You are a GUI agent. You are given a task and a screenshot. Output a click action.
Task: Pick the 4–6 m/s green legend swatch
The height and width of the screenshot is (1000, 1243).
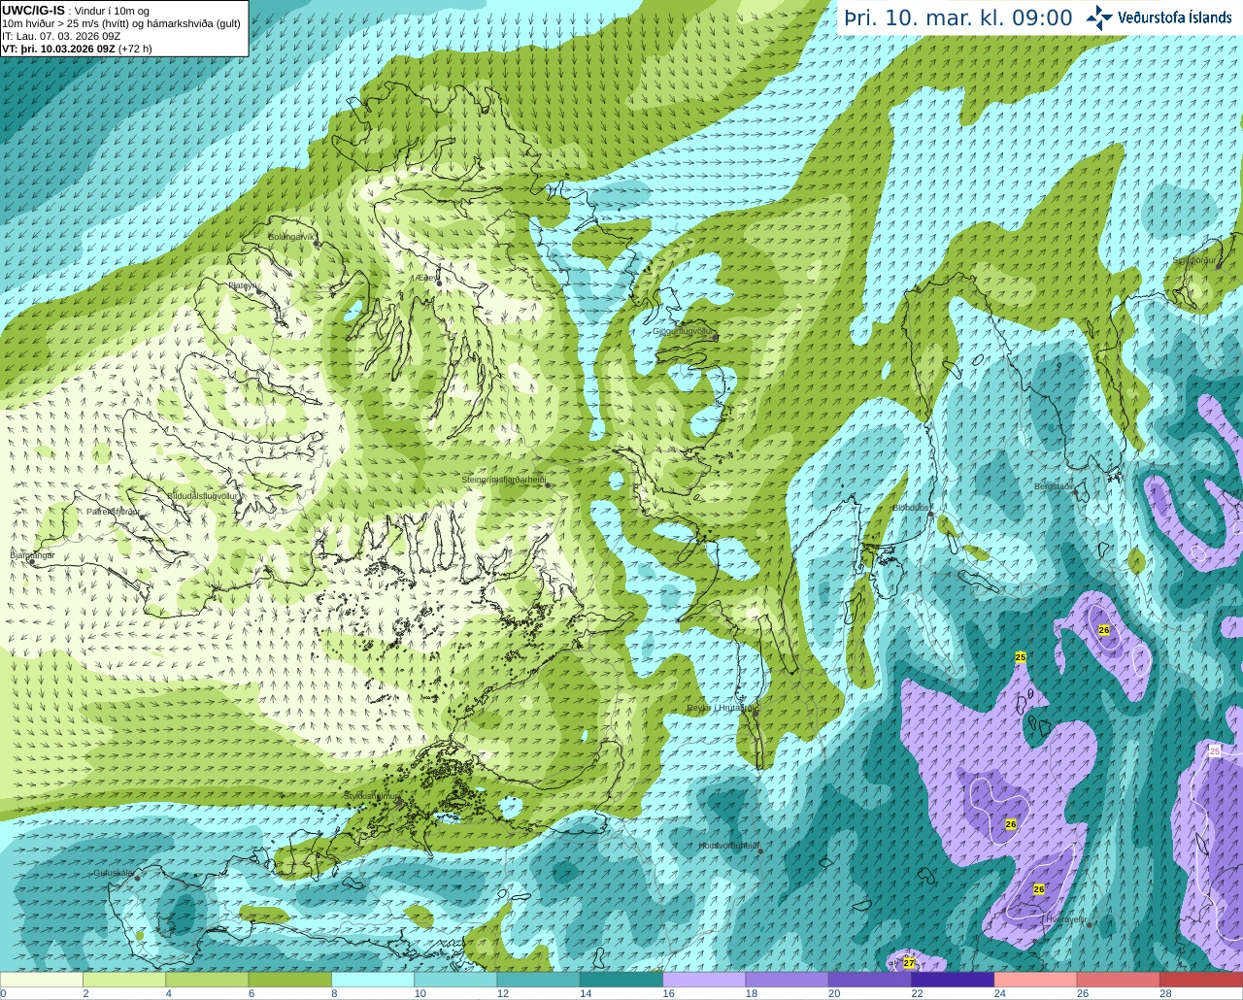(207, 980)
